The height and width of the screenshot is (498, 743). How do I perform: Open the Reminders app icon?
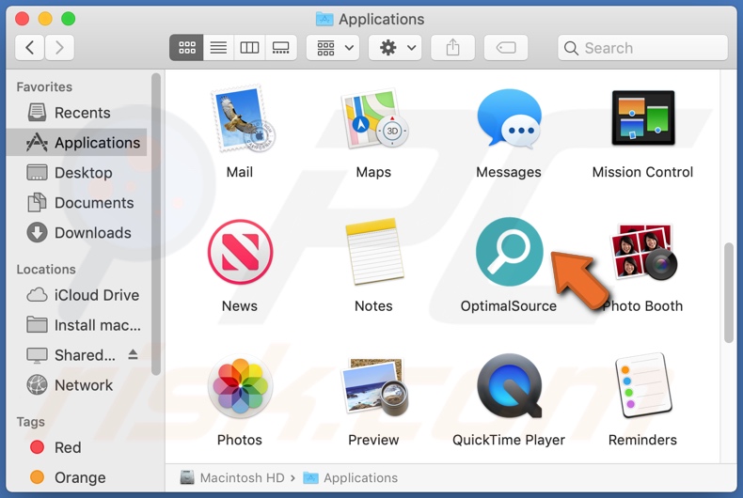[x=643, y=386]
